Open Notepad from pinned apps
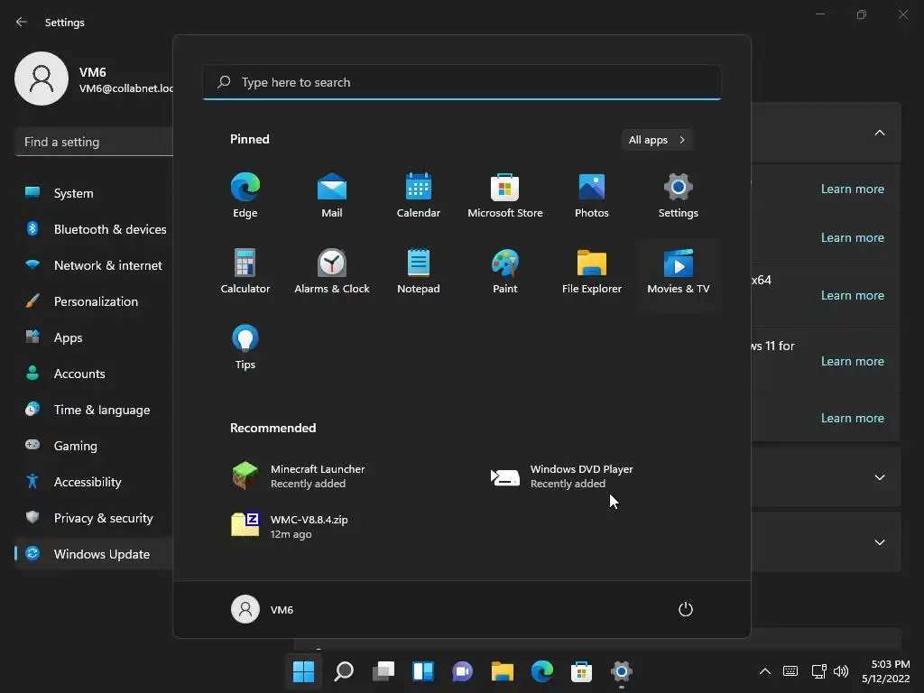This screenshot has height=693, width=924. coord(419,272)
